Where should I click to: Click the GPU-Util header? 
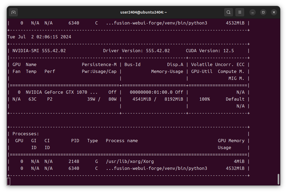click(202, 72)
